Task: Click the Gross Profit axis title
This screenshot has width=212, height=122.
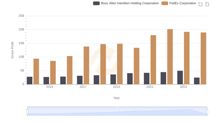Action: pos(12,50)
